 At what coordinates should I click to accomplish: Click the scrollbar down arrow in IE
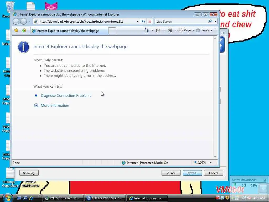(215, 157)
